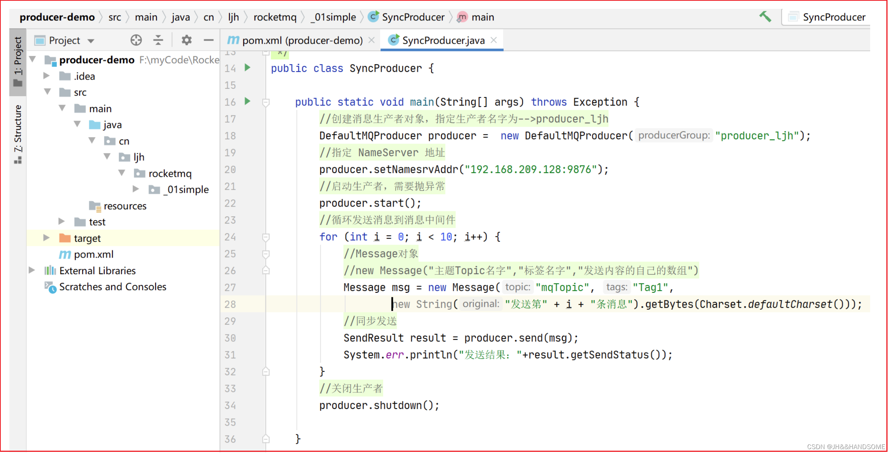Screen dimensions: 891x453
Task: Click rocketmq in the breadcrumb path
Action: [x=275, y=17]
